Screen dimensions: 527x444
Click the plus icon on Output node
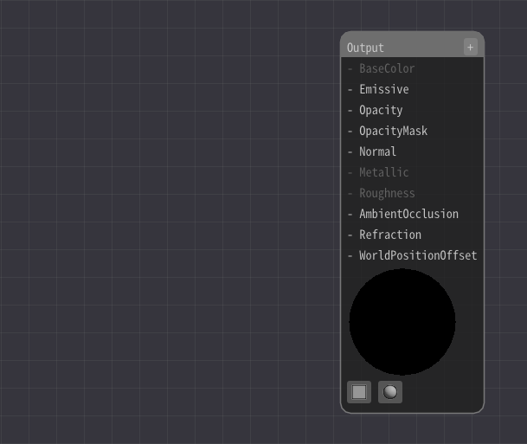470,48
